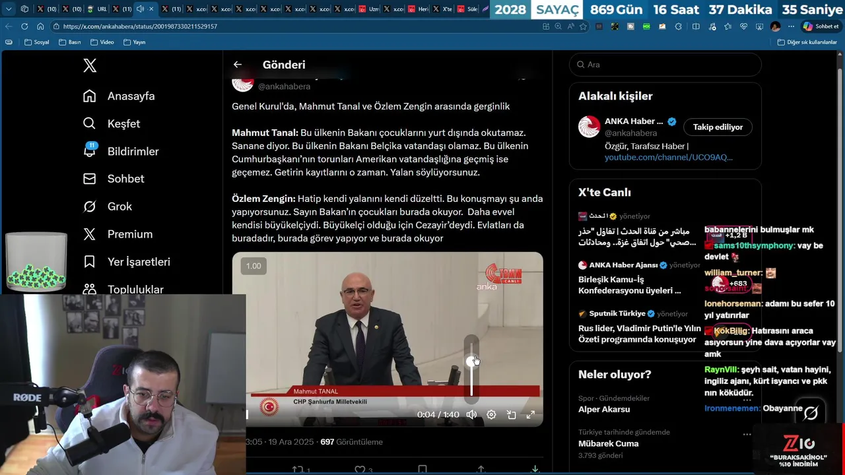Viewport: 845px width, 475px height.
Task: Download video green arrow icon
Action: [x=535, y=470]
